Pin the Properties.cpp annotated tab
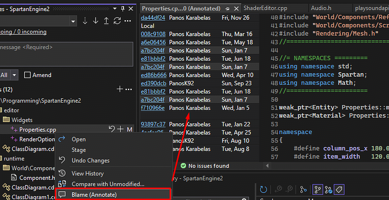 coord(227,9)
